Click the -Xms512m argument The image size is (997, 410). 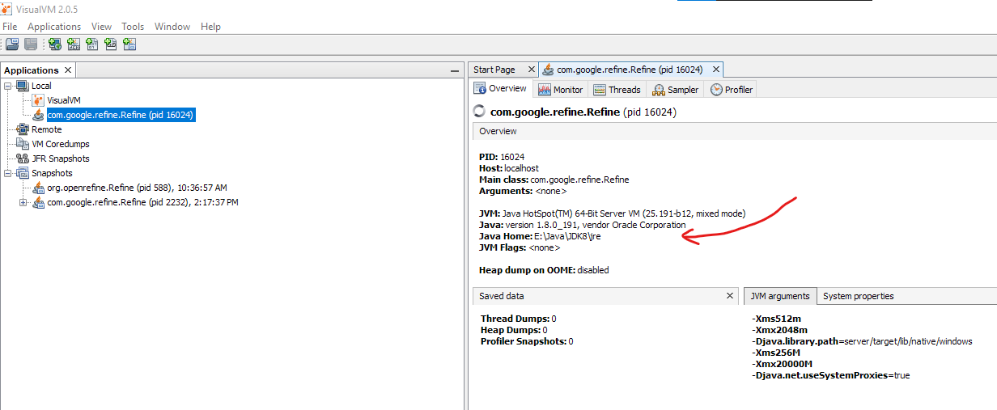pyautogui.click(x=776, y=319)
